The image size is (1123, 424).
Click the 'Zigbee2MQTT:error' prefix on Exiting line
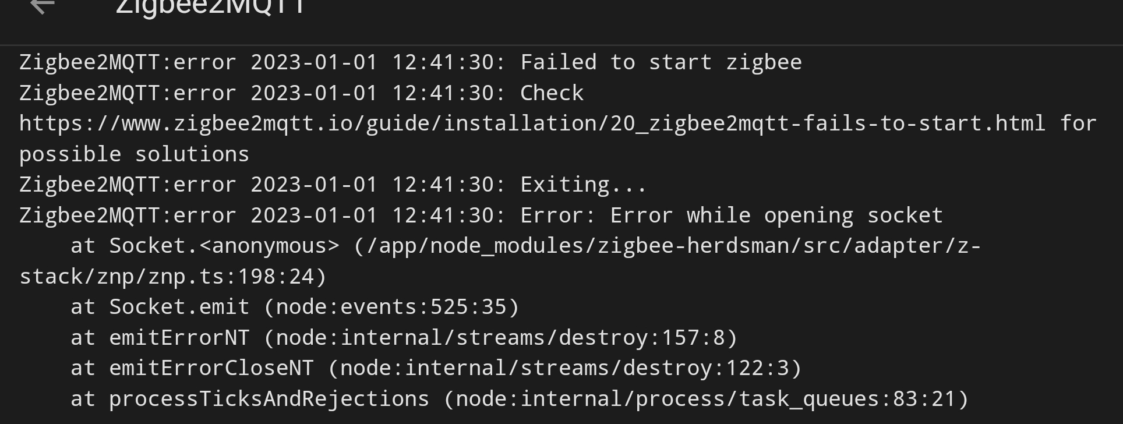128,185
